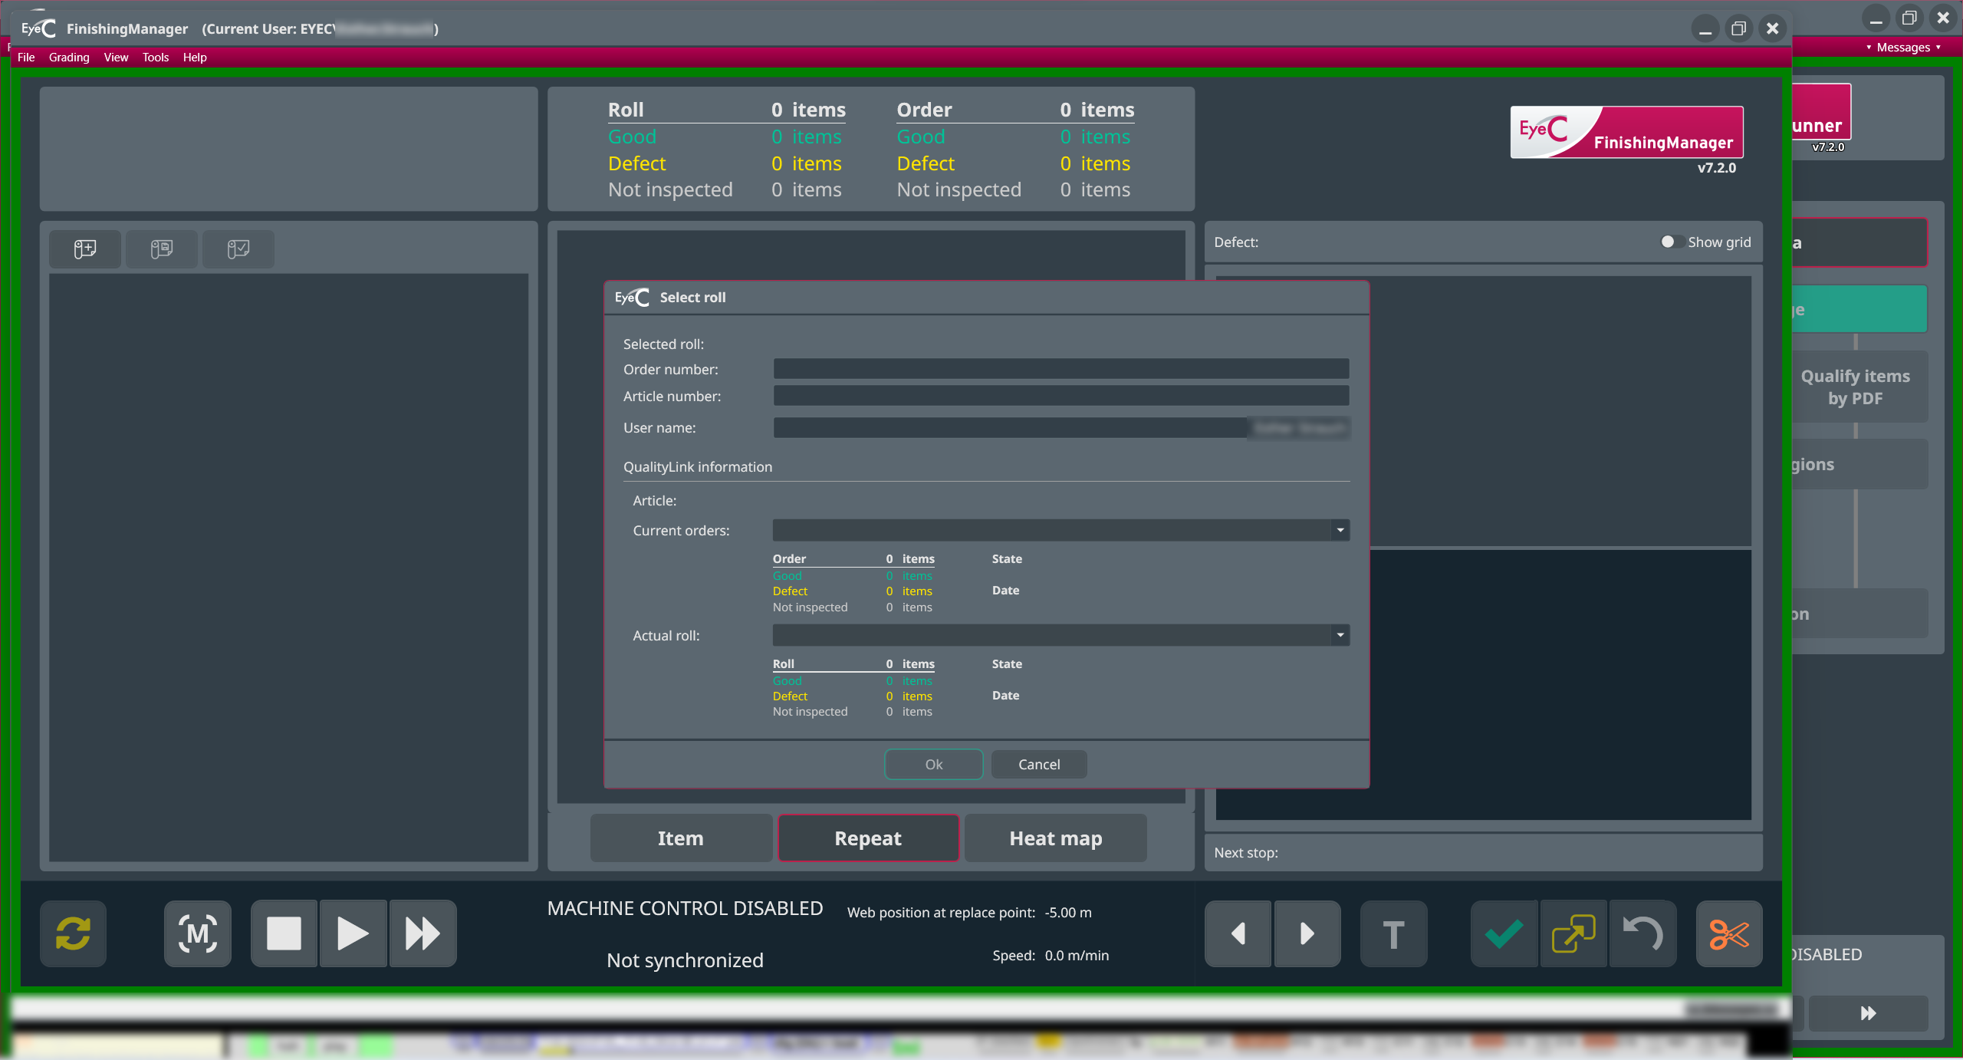
Task: Toggle the Show grid switch
Action: (1672, 242)
